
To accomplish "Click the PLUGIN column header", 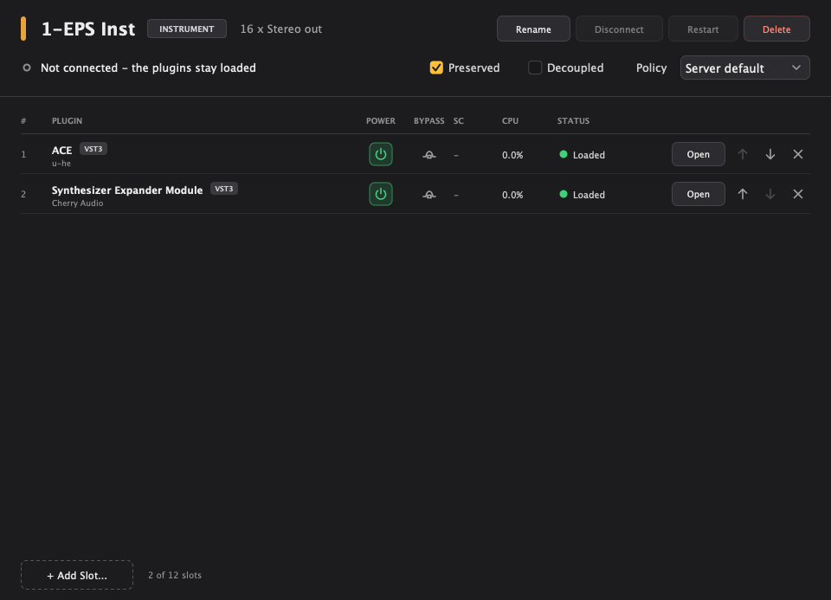I will click(67, 121).
